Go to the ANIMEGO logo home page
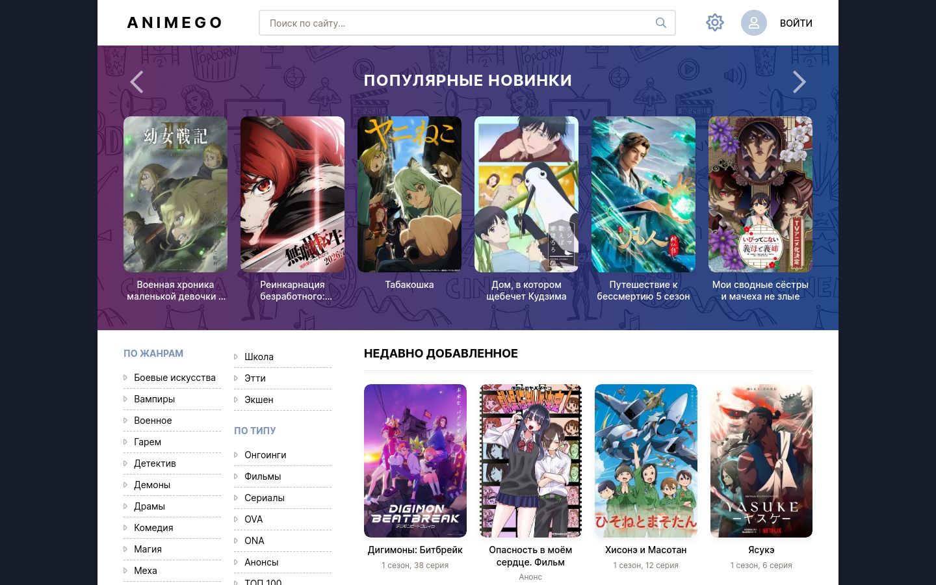Viewport: 936px width, 585px height. (174, 23)
